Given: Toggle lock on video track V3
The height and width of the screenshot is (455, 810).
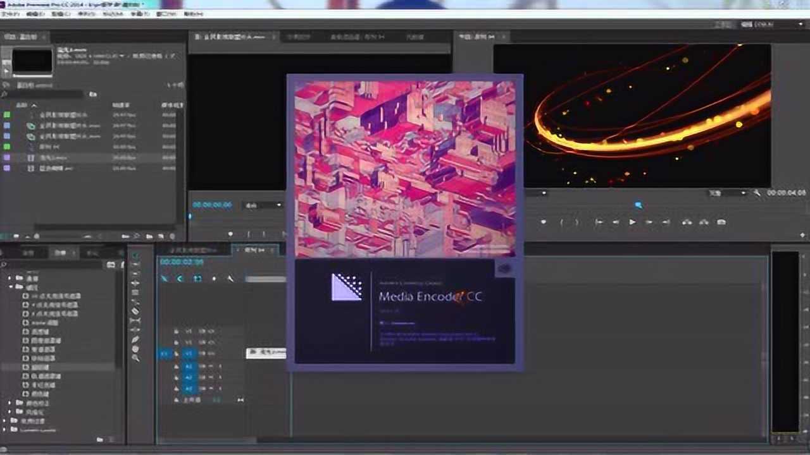Looking at the screenshot, I should 177,331.
